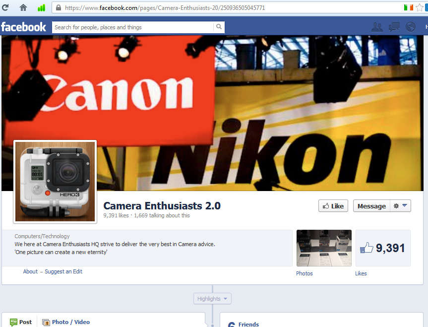
Task: Open the gear settings dropdown
Action: point(401,205)
